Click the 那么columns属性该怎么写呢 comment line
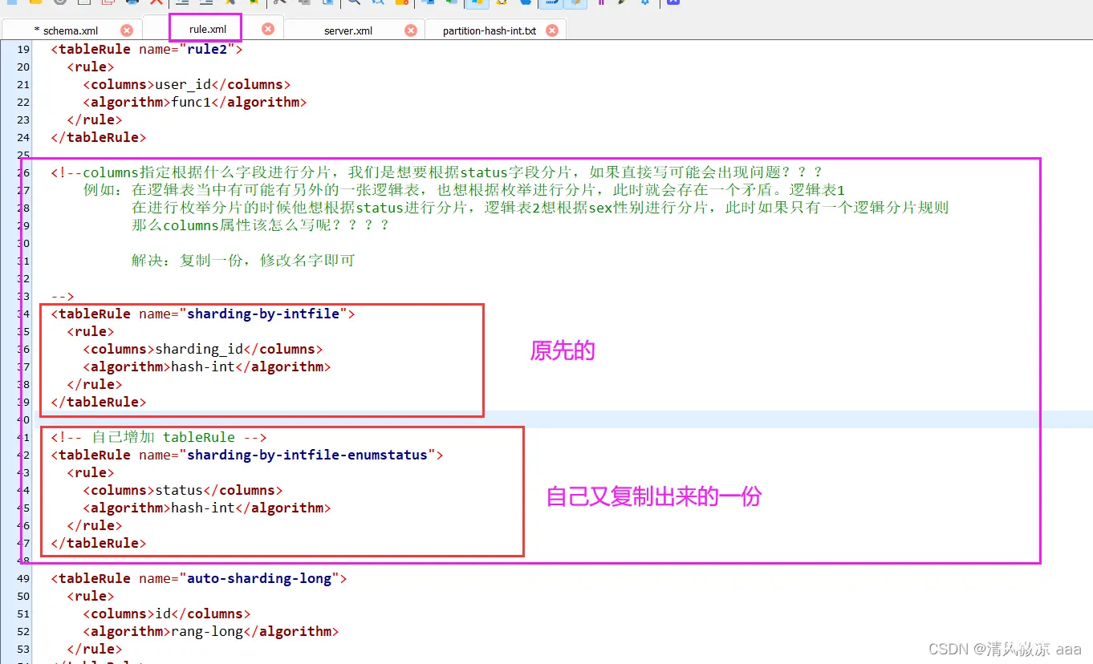 click(x=260, y=225)
